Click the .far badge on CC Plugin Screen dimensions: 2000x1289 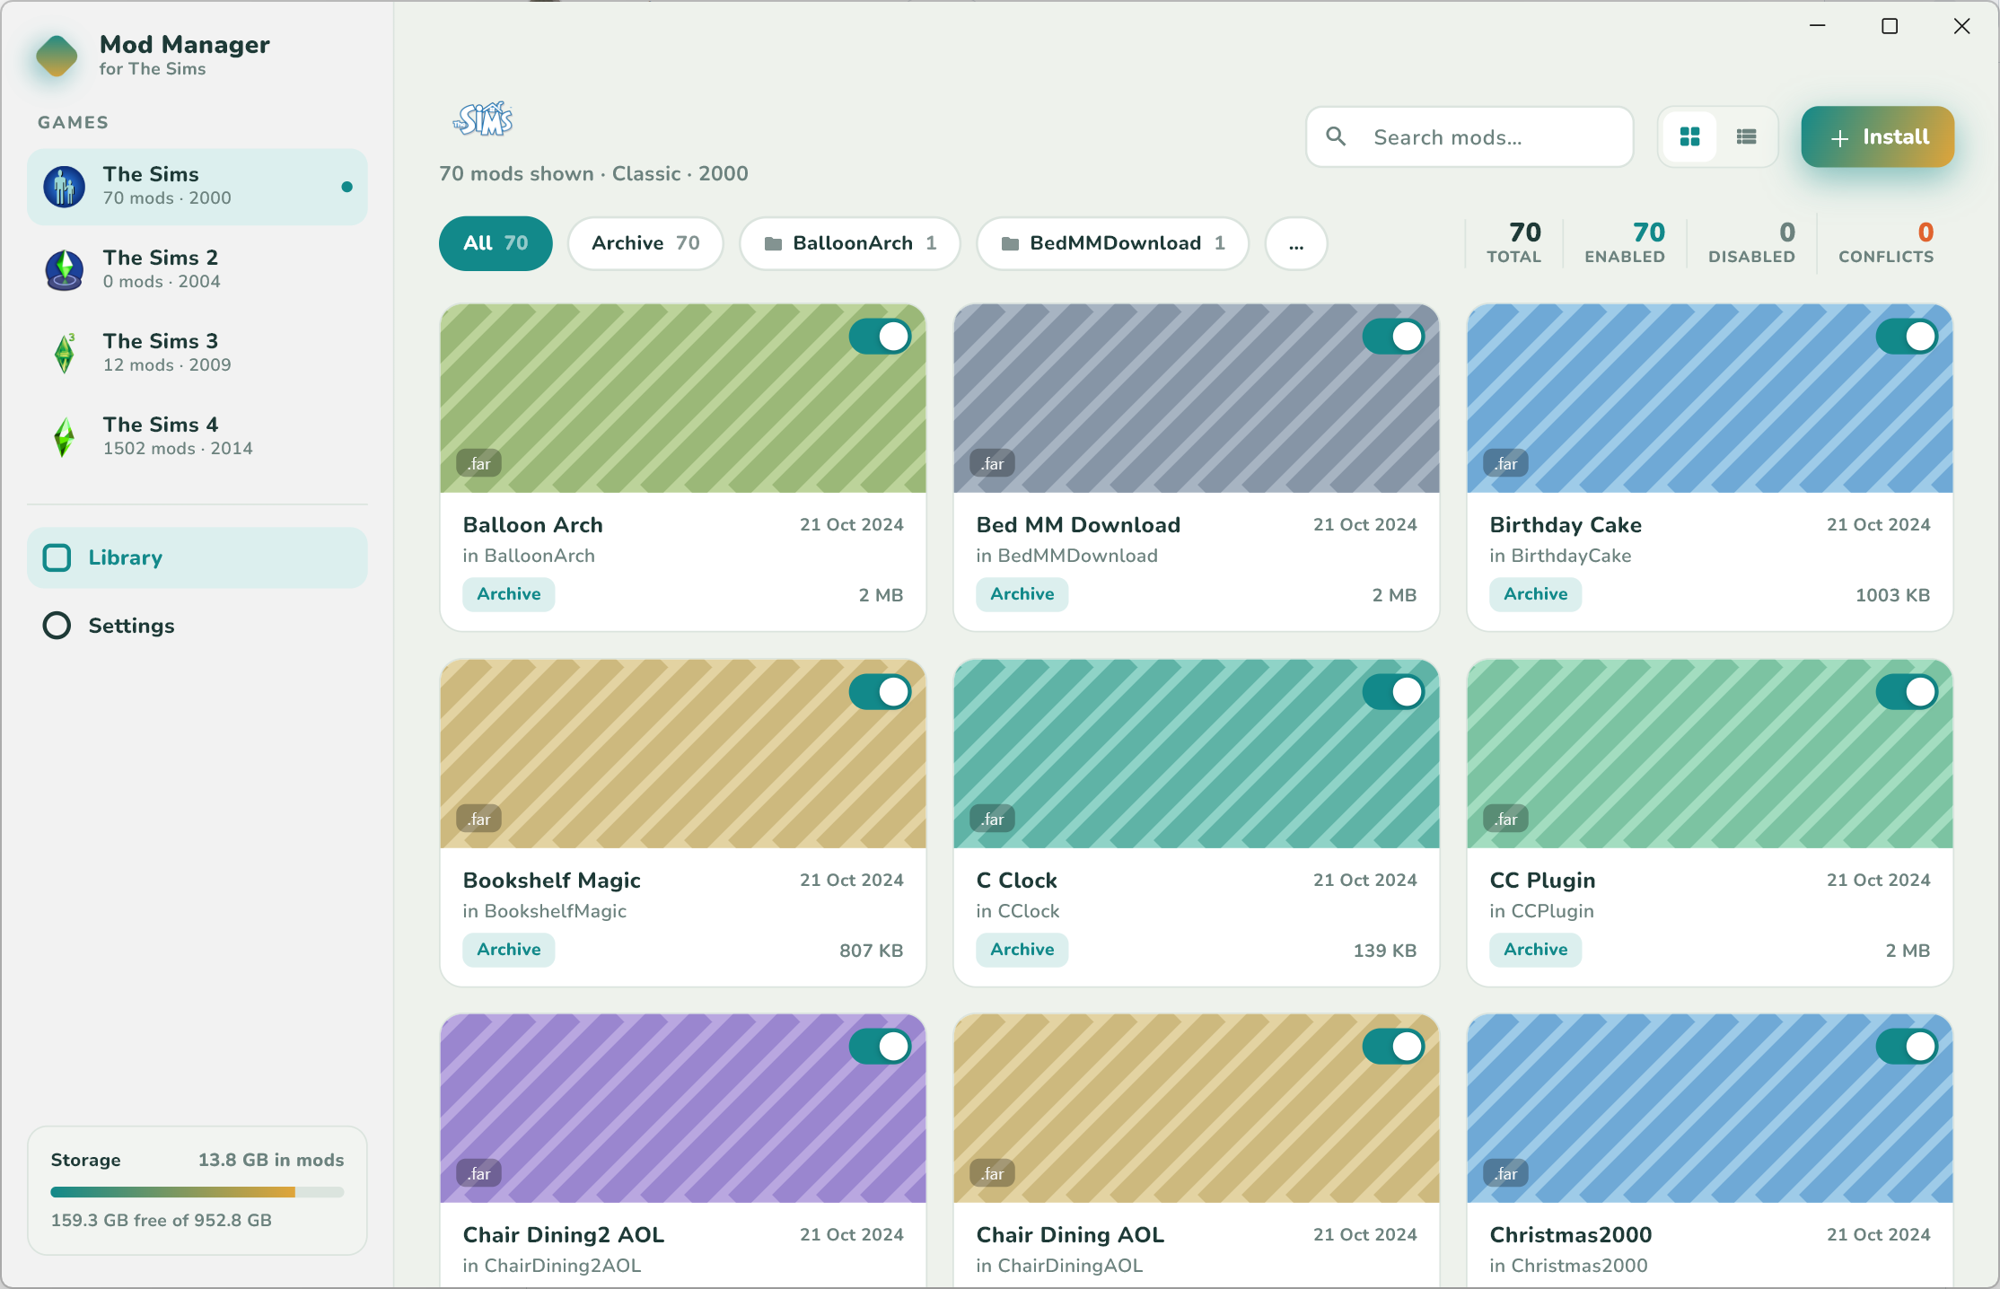coord(1506,819)
